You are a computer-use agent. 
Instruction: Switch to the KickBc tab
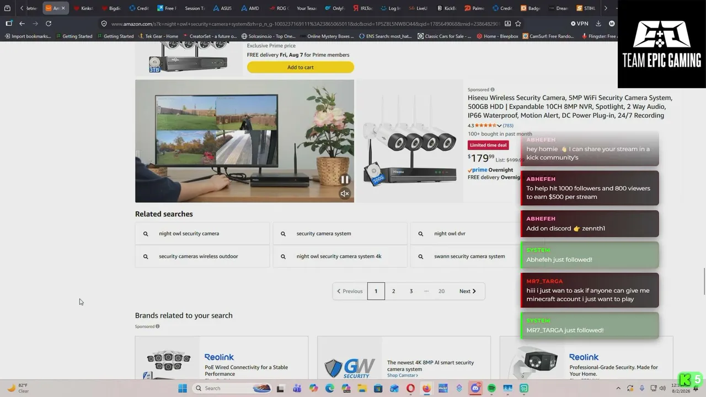446,8
